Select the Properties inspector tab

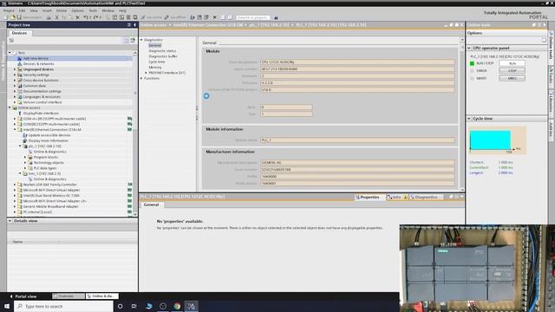369,197
